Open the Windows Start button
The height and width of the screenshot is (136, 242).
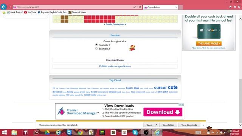click(4, 133)
